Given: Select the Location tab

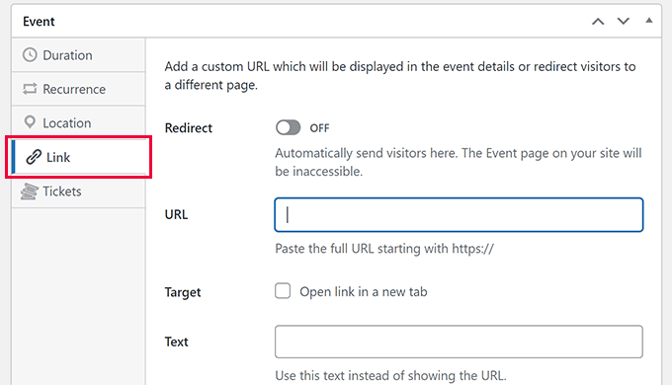Looking at the screenshot, I should click(78, 123).
